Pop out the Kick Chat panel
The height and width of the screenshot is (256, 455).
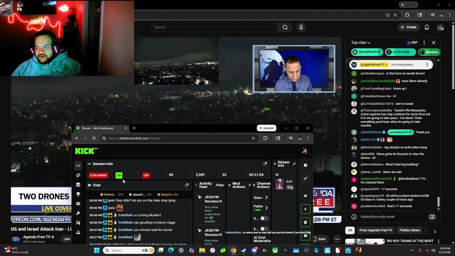coord(187,185)
